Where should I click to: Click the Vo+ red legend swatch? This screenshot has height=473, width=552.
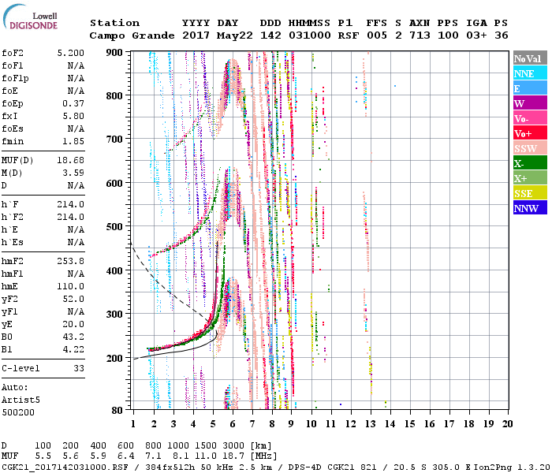click(529, 133)
